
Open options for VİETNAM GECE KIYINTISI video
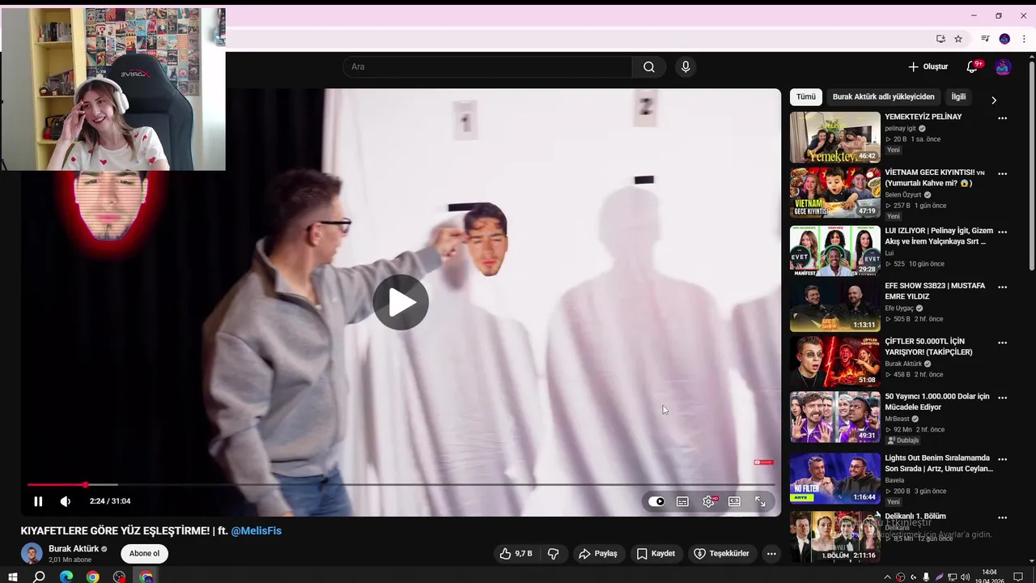coord(1002,174)
